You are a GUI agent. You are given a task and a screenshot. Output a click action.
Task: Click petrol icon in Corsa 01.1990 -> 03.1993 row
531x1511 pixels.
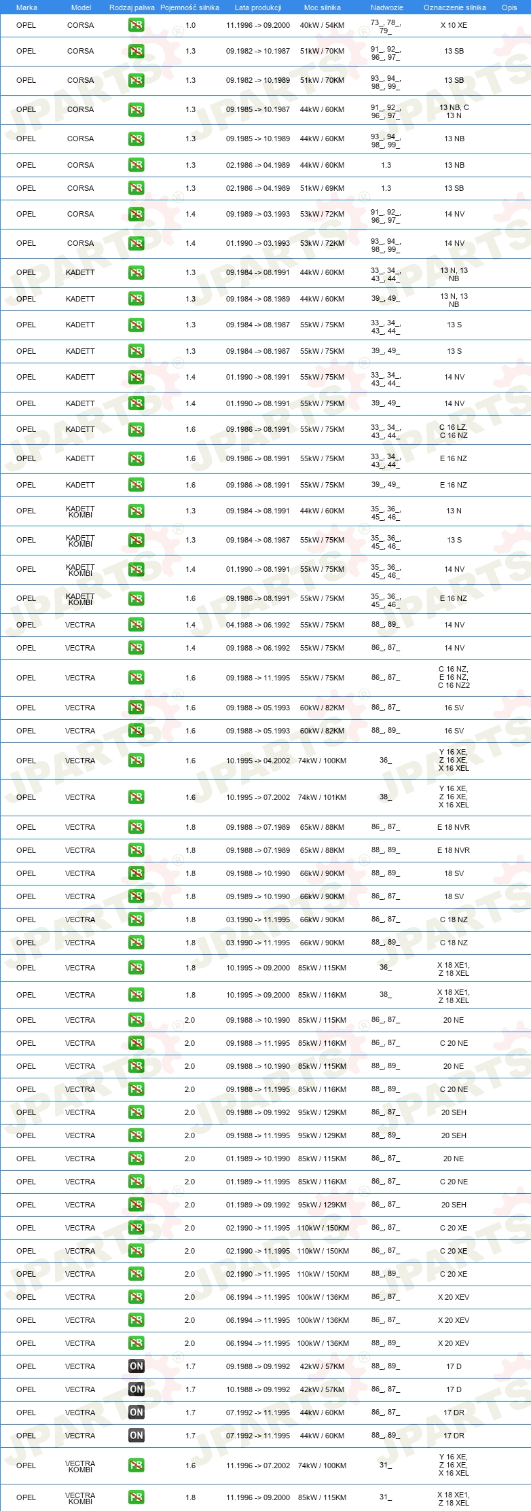coord(136,243)
